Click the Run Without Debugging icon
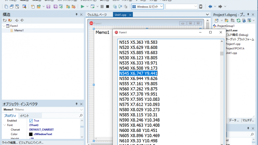 click(x=93, y=7)
